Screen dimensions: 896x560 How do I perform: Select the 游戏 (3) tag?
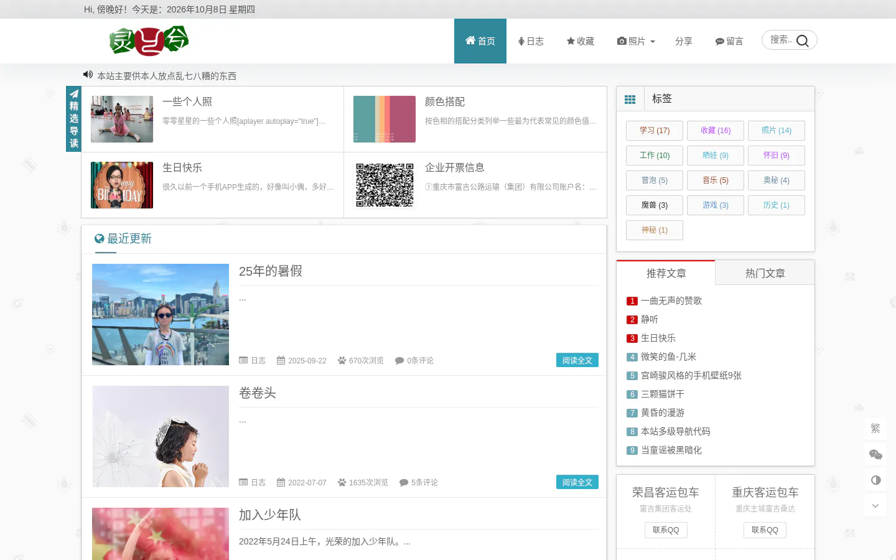(716, 205)
